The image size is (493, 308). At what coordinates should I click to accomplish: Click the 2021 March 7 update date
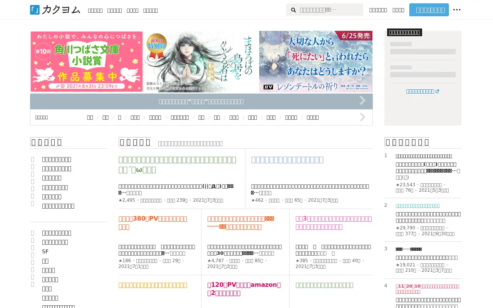(437, 270)
